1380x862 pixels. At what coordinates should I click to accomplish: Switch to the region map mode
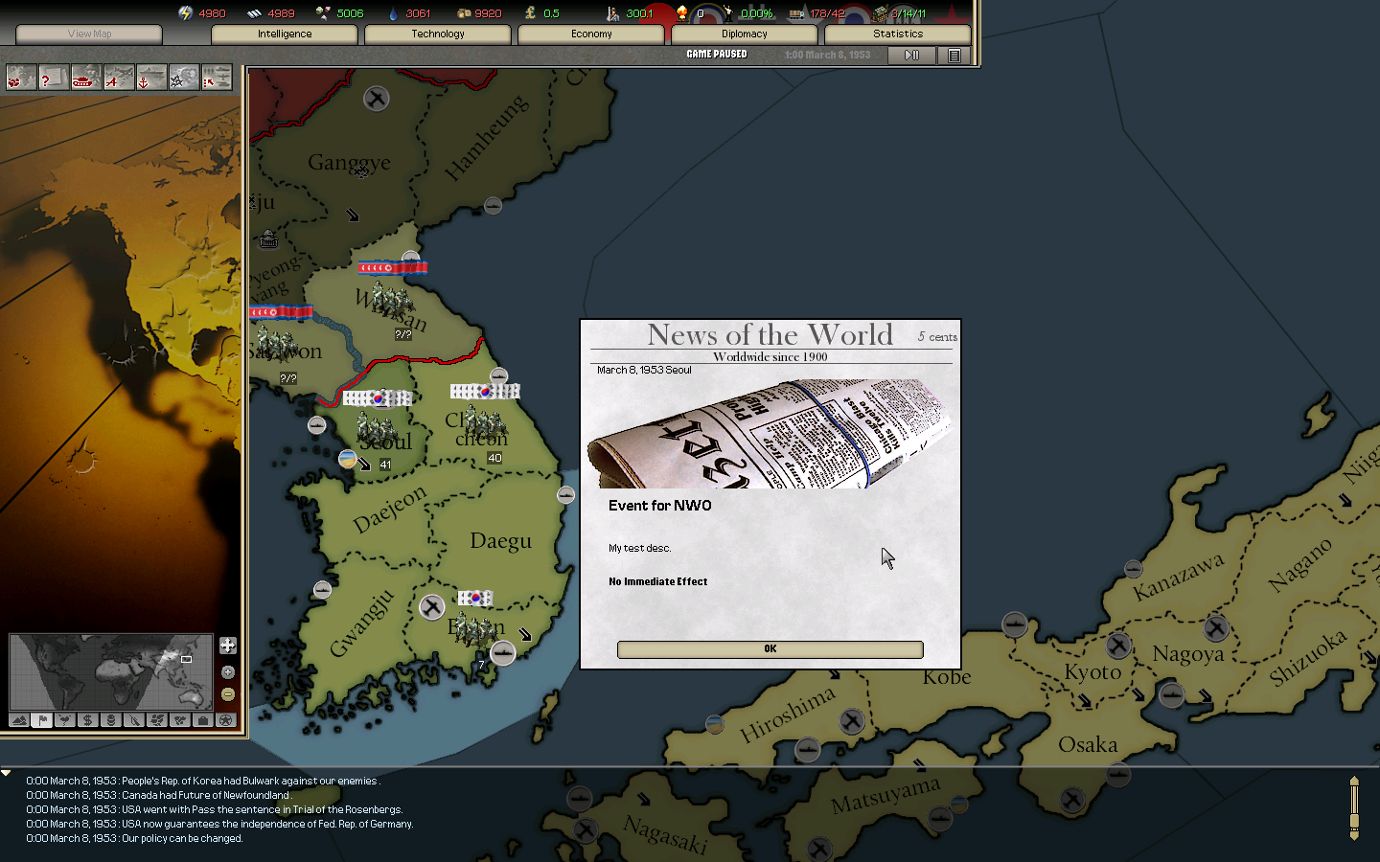pyautogui.click(x=157, y=720)
